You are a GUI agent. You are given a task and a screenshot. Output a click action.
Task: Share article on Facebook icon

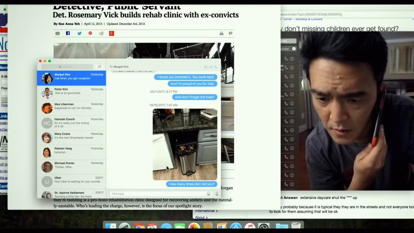tap(68, 33)
